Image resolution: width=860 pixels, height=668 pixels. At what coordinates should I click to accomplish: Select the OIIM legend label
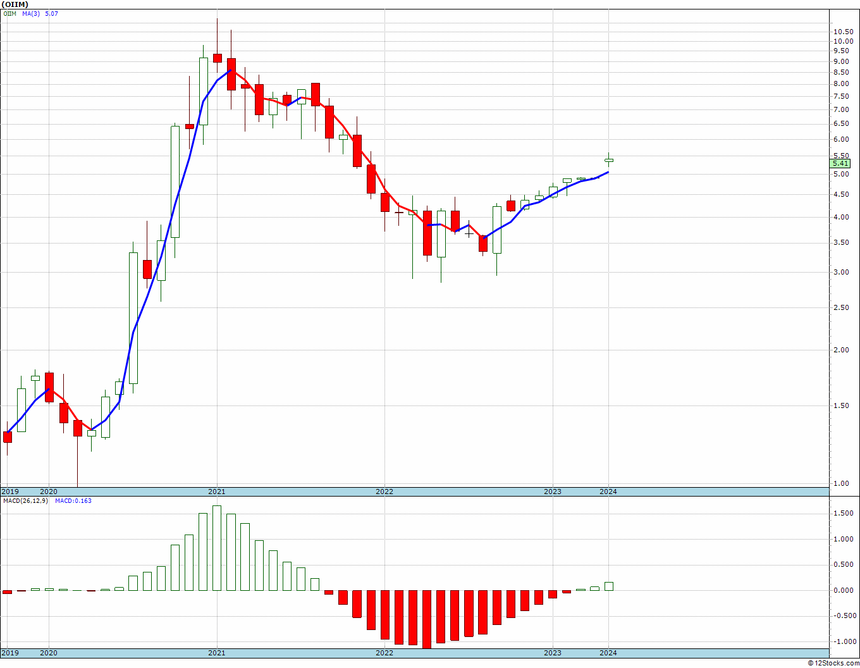coord(9,13)
